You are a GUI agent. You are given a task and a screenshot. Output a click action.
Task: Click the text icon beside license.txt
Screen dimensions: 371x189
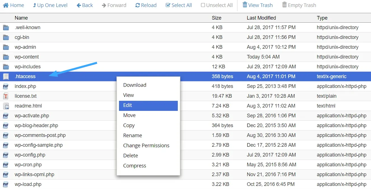point(6,96)
